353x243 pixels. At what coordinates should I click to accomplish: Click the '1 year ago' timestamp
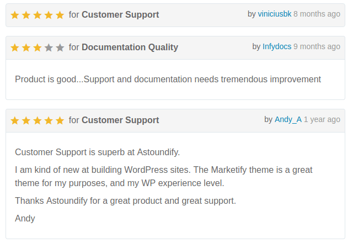coord(322,119)
